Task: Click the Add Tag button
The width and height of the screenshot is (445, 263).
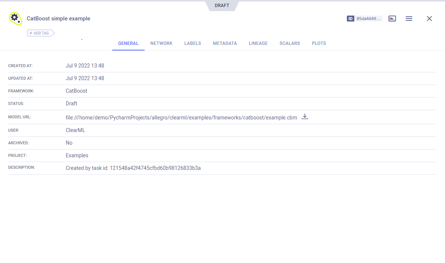Action: [x=41, y=33]
